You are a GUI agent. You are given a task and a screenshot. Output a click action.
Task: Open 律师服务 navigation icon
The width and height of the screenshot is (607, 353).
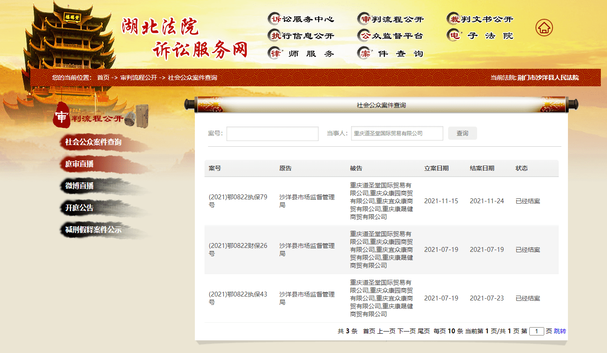click(x=275, y=53)
